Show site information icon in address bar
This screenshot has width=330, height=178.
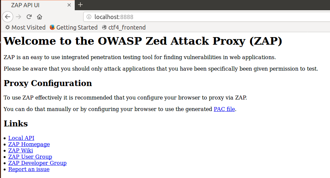[x=89, y=17]
